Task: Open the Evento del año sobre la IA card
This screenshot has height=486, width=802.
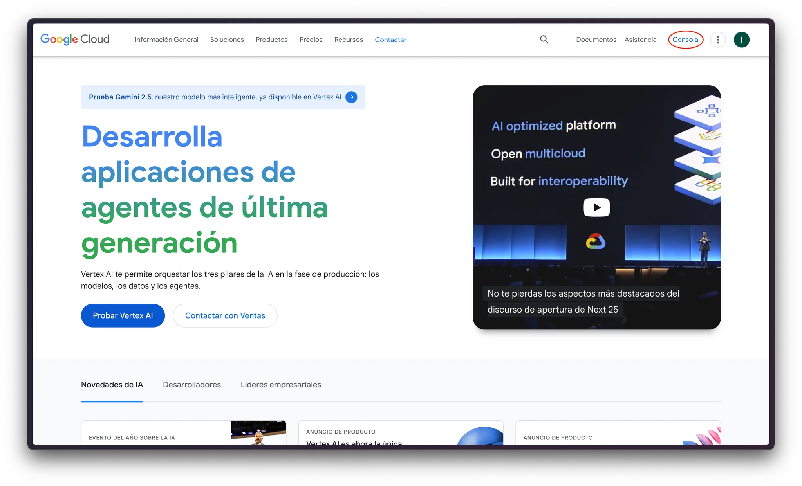Action: 184,432
